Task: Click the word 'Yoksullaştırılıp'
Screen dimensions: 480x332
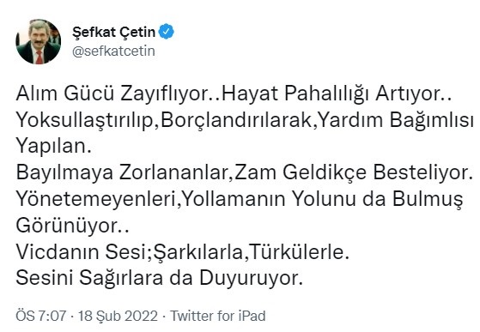Action: coord(84,120)
